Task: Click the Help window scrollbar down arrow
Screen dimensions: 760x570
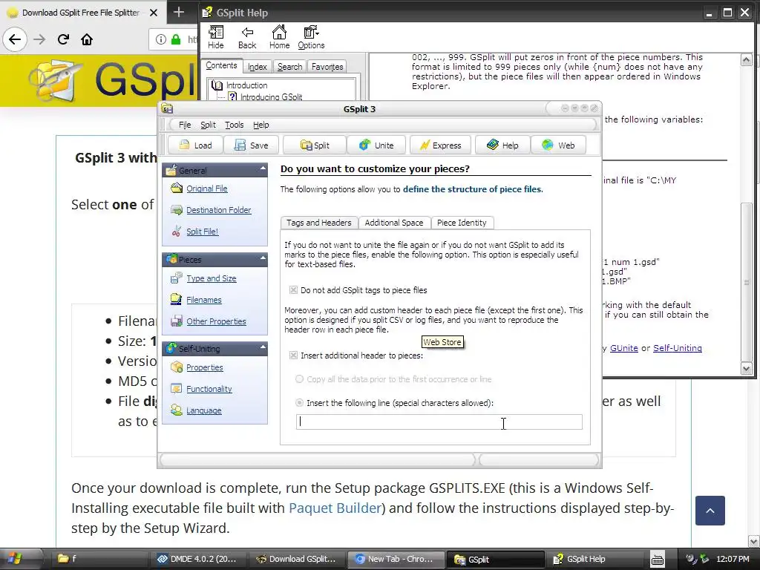Action: coord(747,369)
